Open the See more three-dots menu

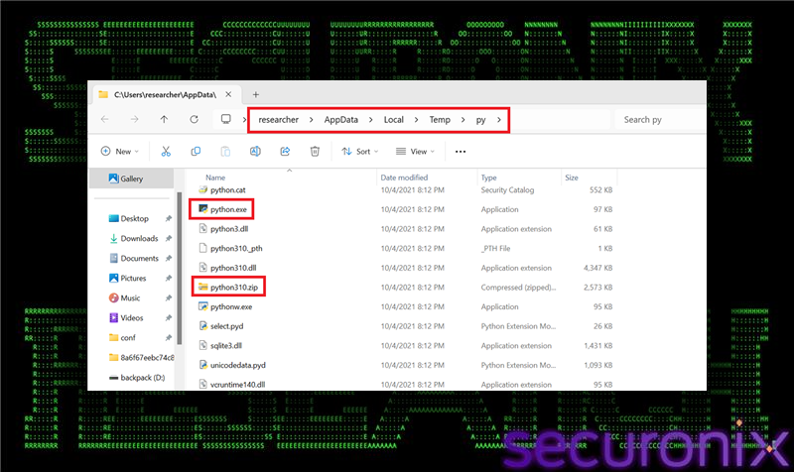pyautogui.click(x=460, y=152)
